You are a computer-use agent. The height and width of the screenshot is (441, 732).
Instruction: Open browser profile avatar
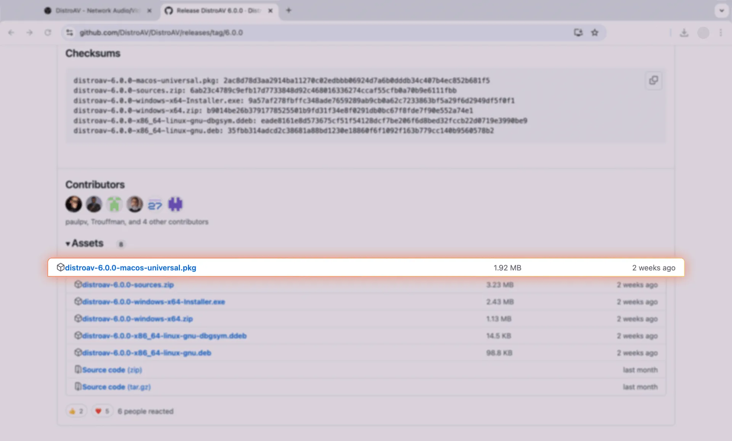tap(703, 33)
